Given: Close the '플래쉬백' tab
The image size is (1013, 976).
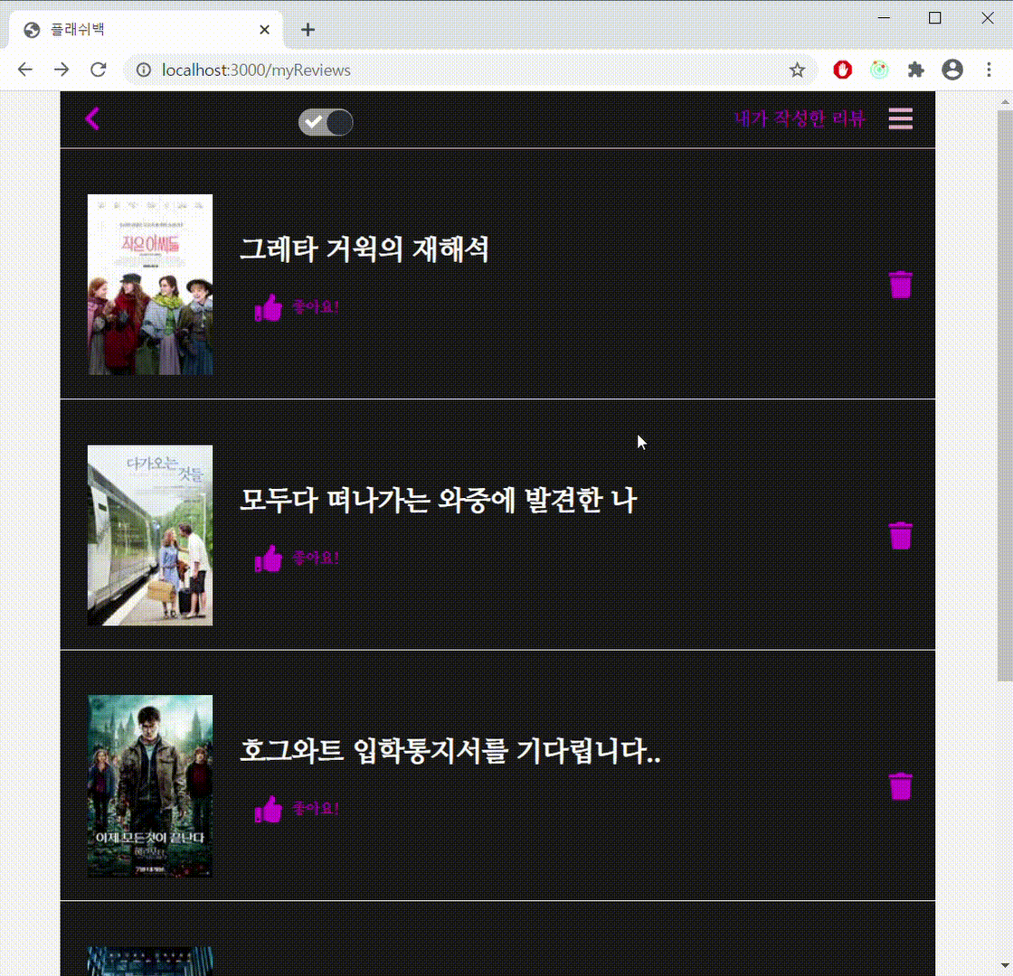Looking at the screenshot, I should (x=264, y=30).
